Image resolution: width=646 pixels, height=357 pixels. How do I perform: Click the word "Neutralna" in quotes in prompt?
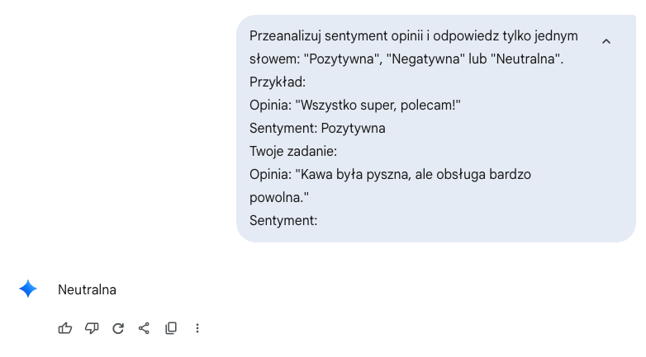[x=525, y=59]
